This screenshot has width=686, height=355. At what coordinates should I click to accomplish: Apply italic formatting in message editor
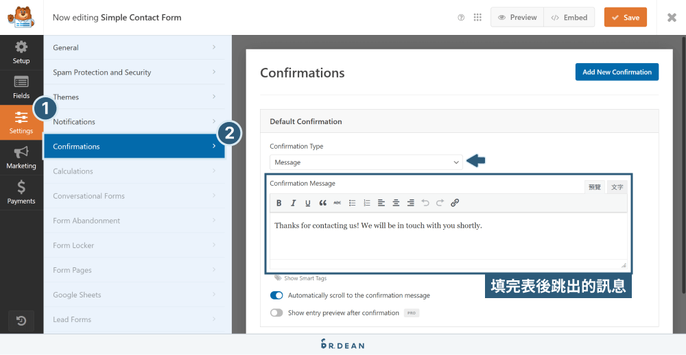(x=293, y=203)
